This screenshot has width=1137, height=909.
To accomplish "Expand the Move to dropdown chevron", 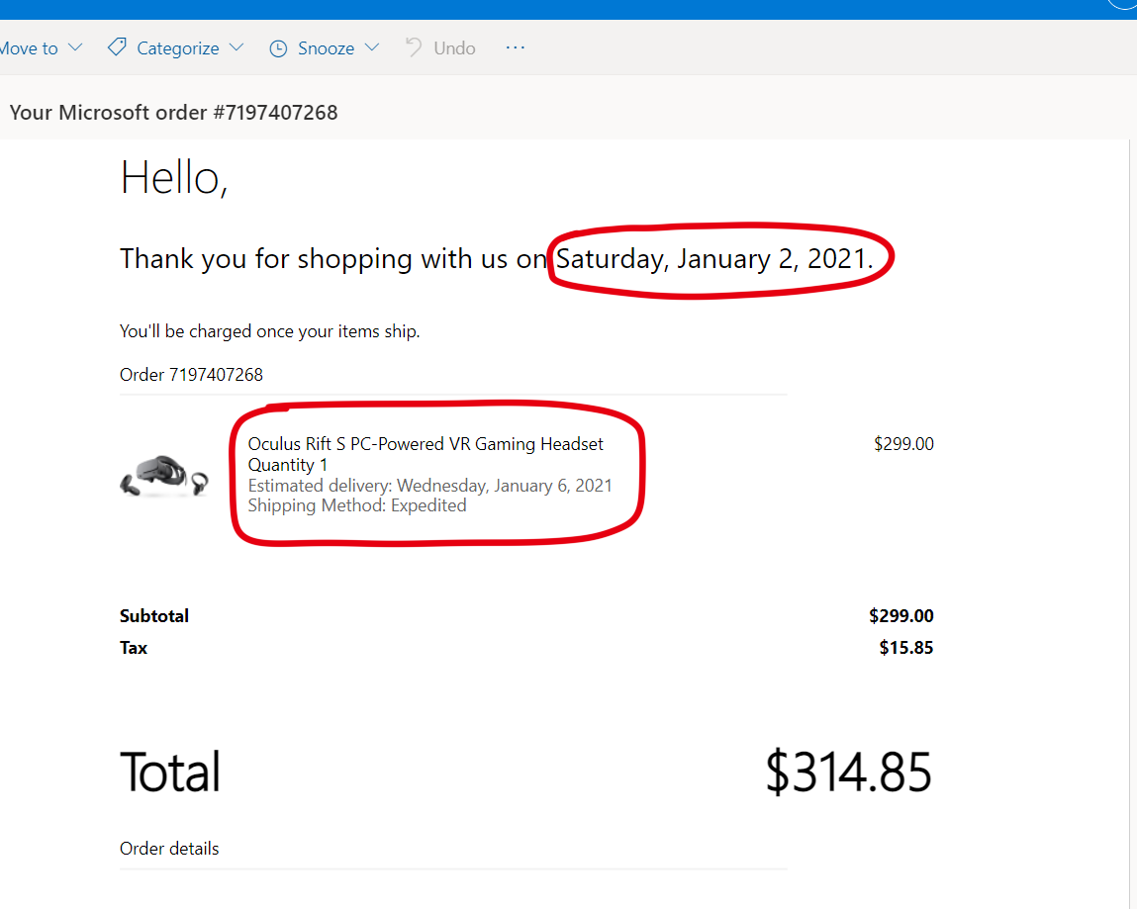I will click(75, 47).
